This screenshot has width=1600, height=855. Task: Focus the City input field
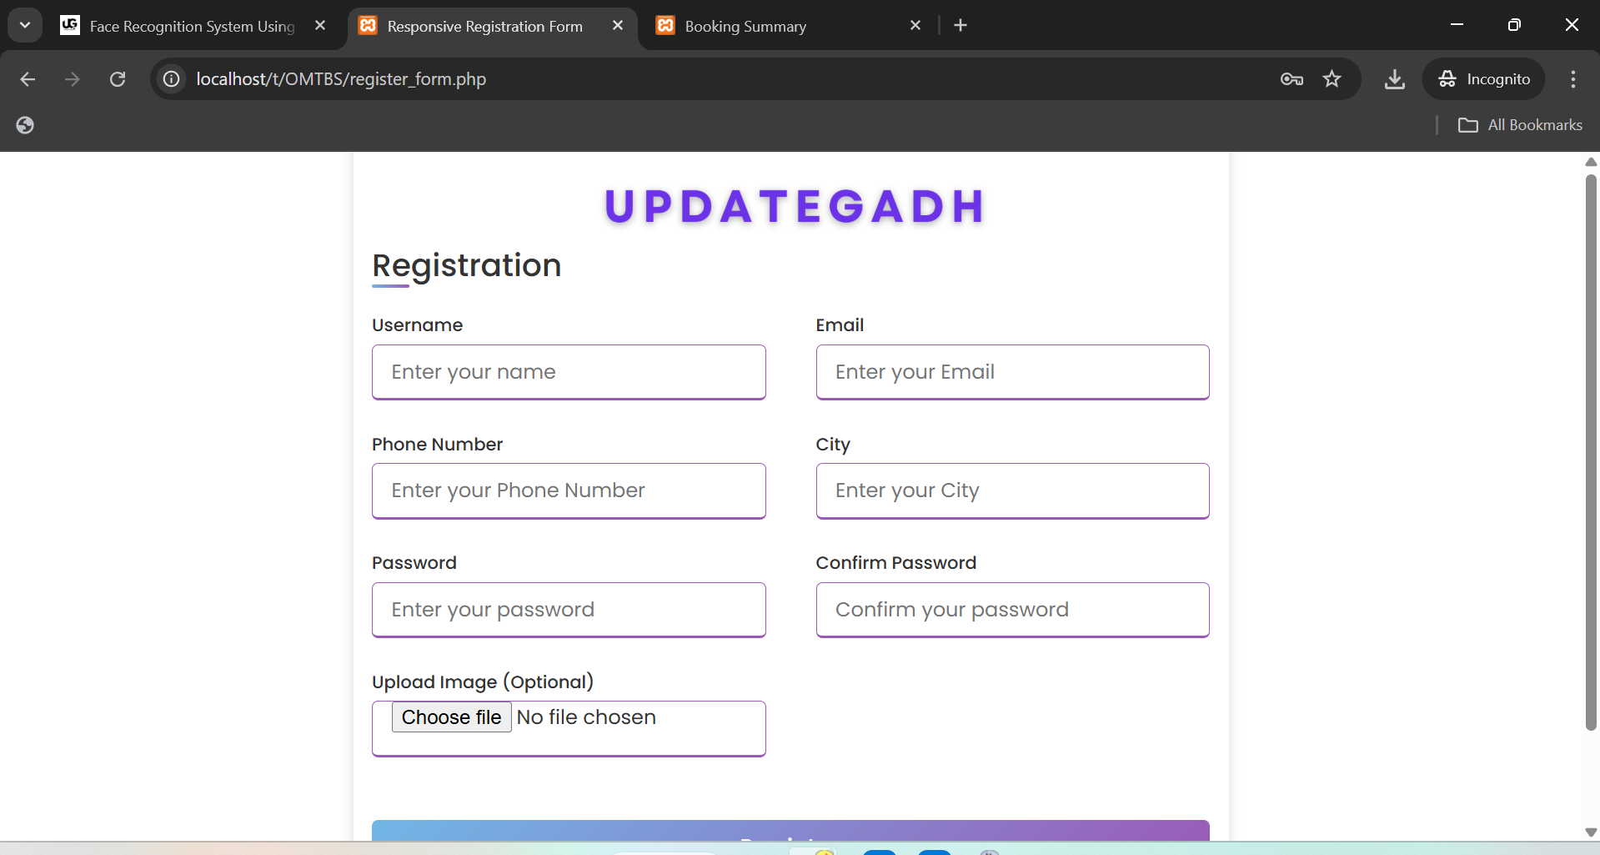coord(1012,490)
